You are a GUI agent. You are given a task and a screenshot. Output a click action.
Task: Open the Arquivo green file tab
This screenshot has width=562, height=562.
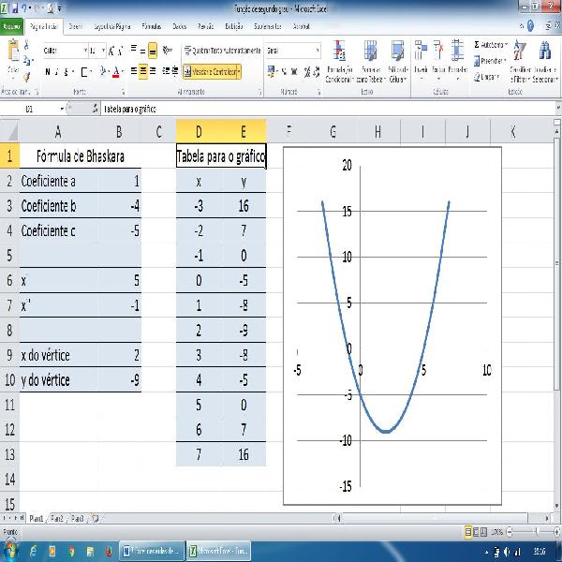coord(11,26)
